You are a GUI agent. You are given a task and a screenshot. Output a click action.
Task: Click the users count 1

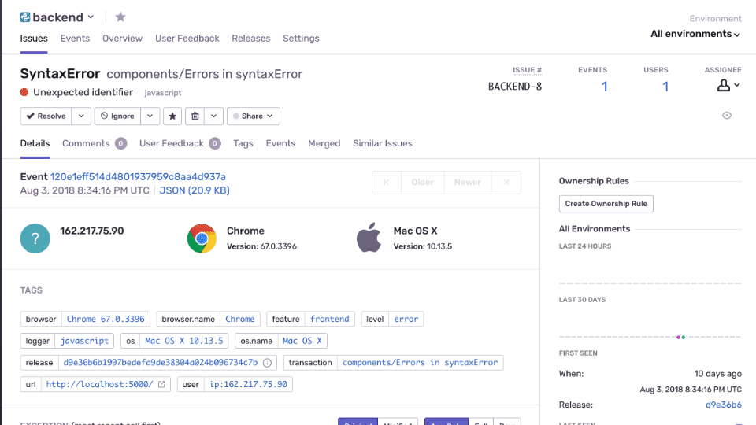(665, 87)
